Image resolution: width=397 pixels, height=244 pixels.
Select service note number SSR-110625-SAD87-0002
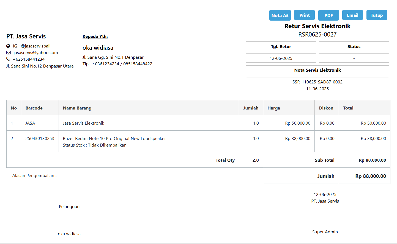tap(317, 82)
